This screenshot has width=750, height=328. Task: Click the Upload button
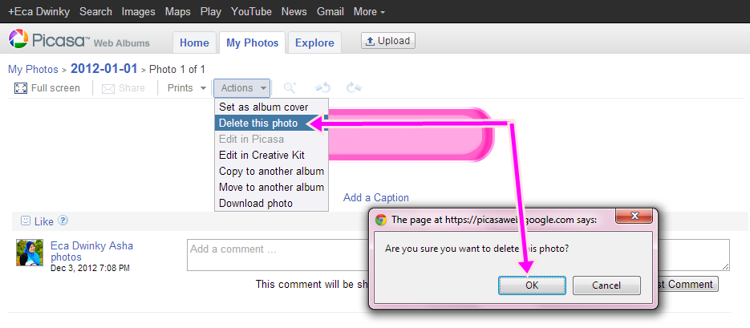pos(388,41)
